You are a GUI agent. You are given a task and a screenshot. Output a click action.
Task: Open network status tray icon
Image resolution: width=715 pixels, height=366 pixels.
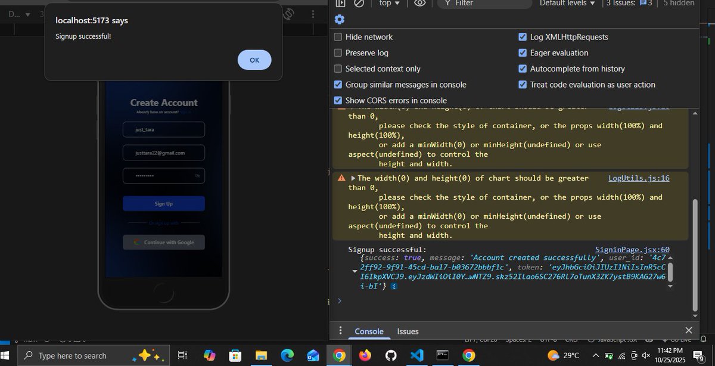point(622,355)
